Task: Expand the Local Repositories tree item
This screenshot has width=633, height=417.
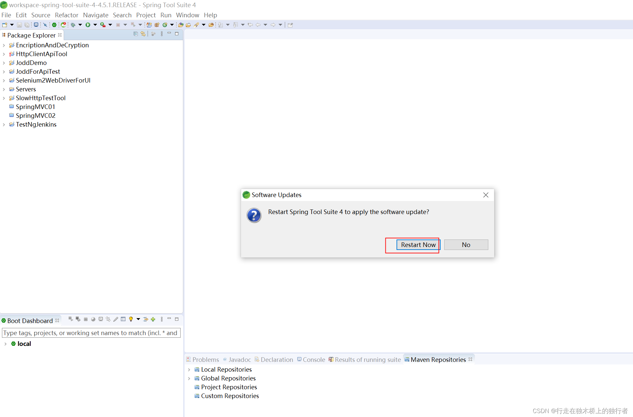Action: [x=189, y=370]
